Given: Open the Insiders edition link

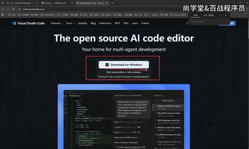Looking at the screenshot, I should coord(118,72).
